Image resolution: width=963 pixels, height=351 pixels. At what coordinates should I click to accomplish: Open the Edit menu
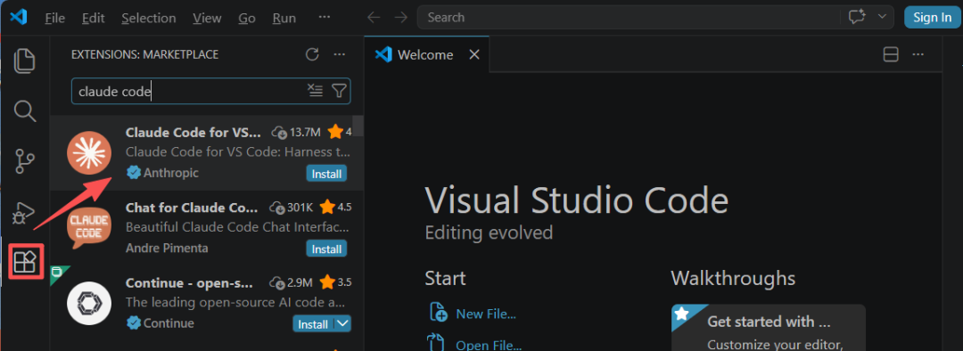coord(94,18)
